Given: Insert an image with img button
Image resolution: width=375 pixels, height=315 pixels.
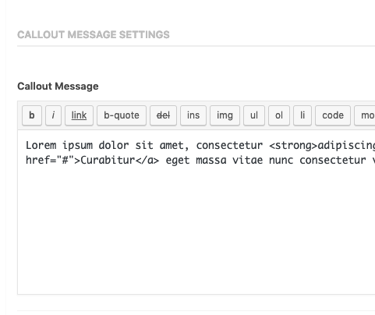Looking at the screenshot, I should coord(225,115).
